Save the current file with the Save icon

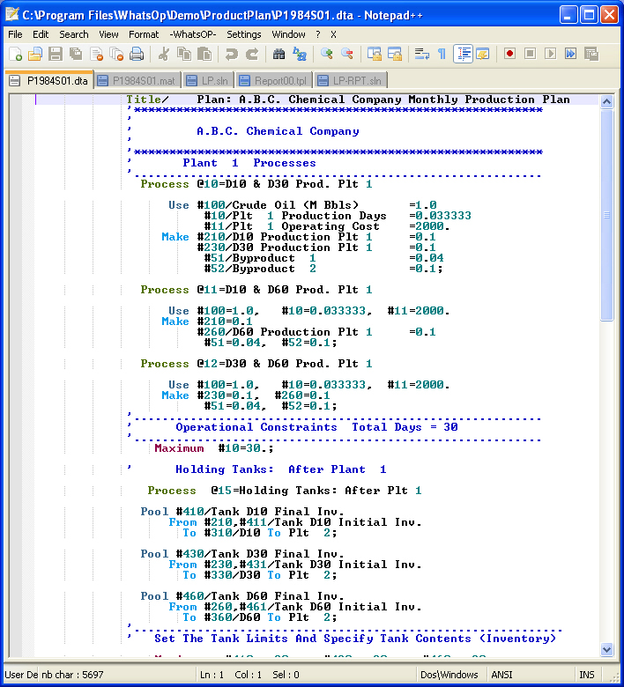pyautogui.click(x=56, y=55)
